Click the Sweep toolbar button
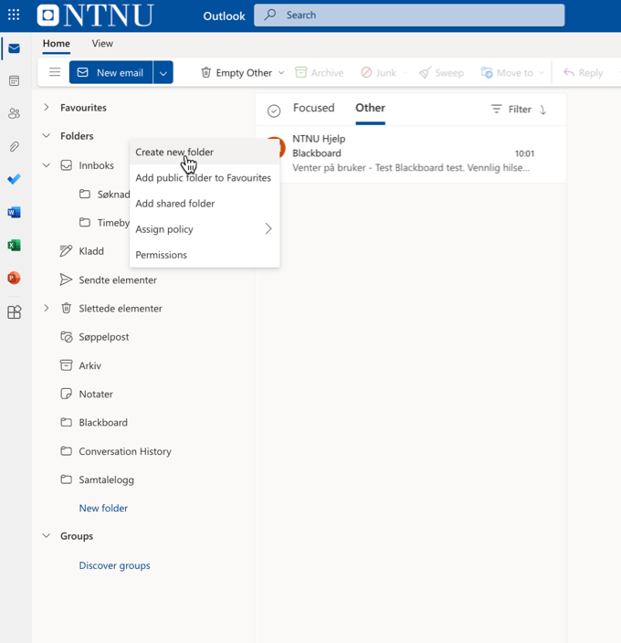The height and width of the screenshot is (643, 621). pyautogui.click(x=441, y=72)
